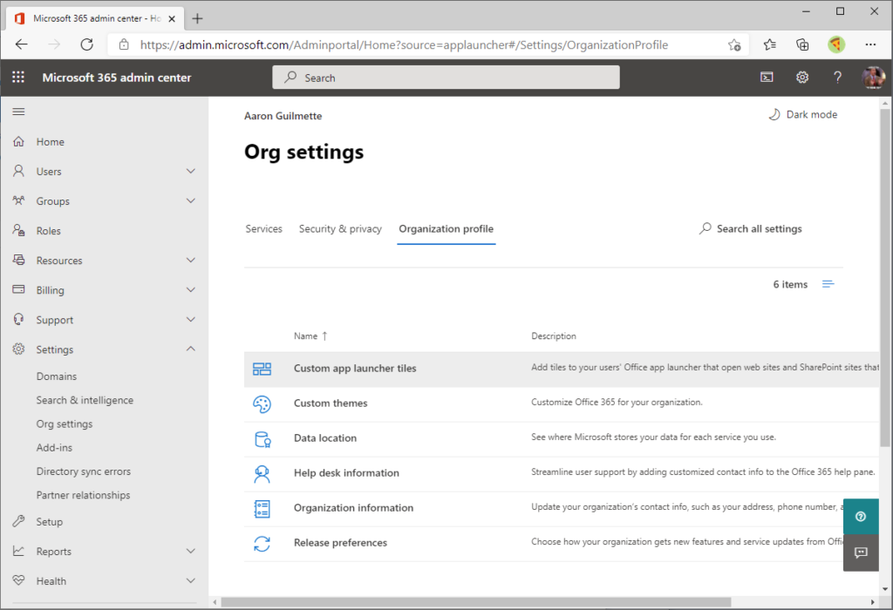893x610 pixels.
Task: Expand the Billing section in the sidebar
Action: [190, 289]
